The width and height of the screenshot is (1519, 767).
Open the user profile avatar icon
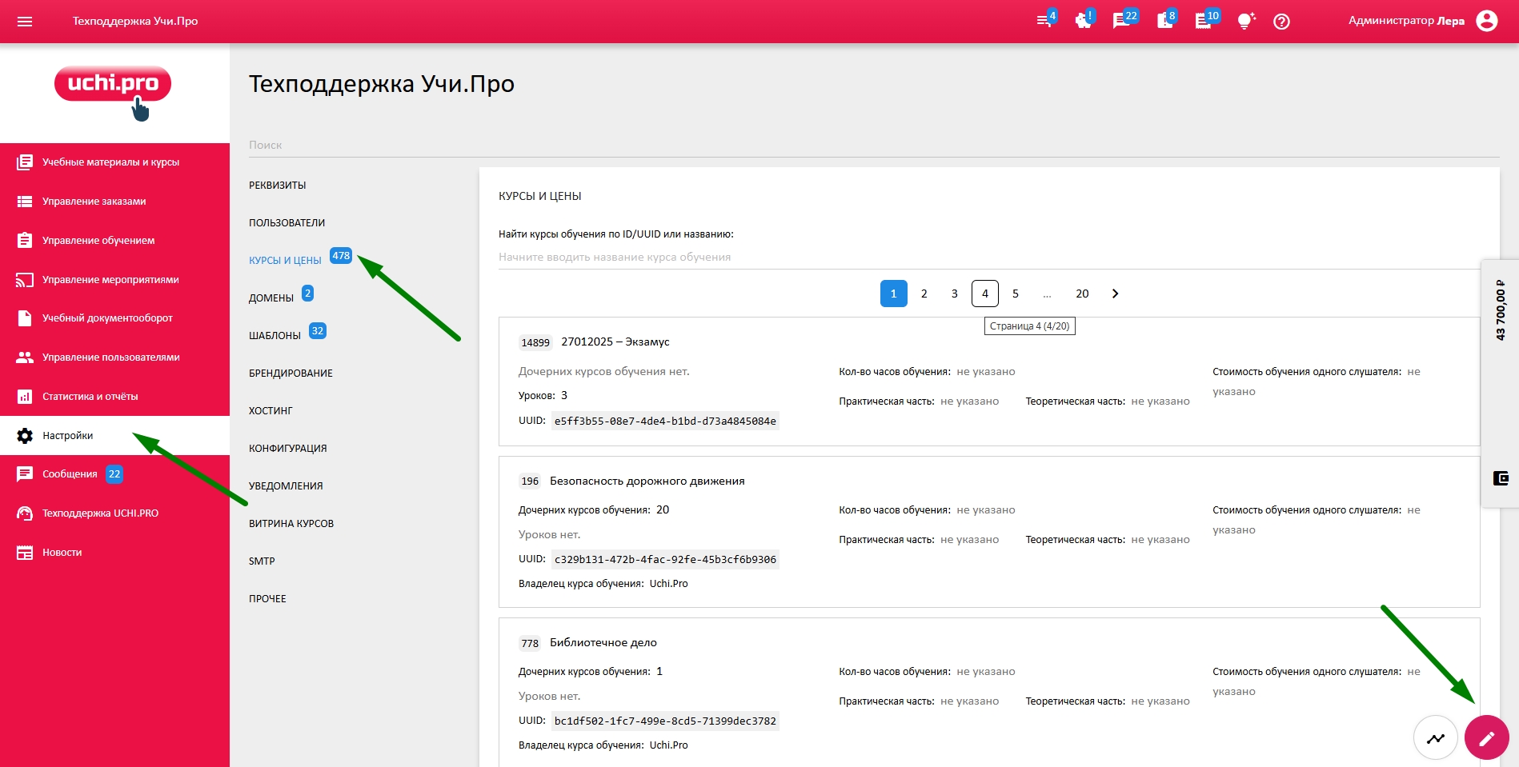[x=1487, y=21]
